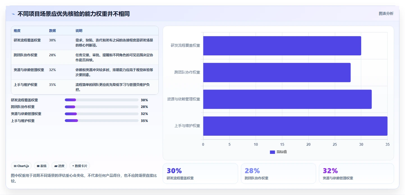The height and width of the screenshot is (195, 405).
Task: Select the 维度 column header
Action: pos(17,31)
